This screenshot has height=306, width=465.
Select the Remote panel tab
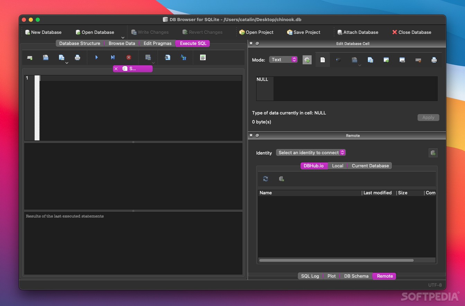[385, 276]
